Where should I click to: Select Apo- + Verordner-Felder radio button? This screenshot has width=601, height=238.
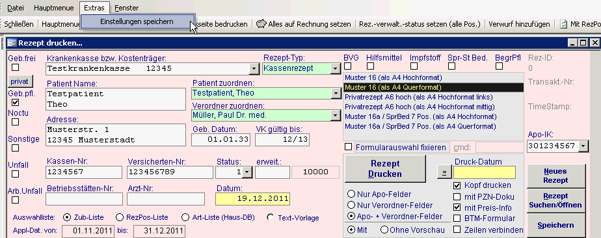click(351, 216)
